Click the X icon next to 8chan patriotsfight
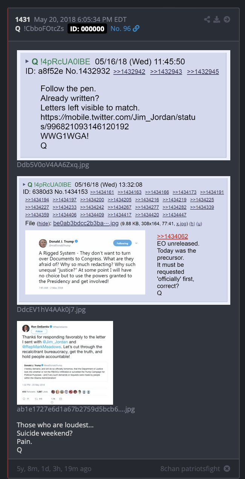This screenshot has width=245, height=479. click(x=227, y=469)
